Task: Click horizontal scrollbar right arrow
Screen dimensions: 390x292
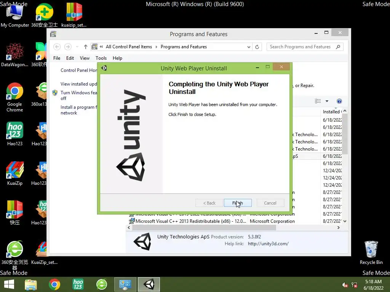Action: tap(339, 227)
